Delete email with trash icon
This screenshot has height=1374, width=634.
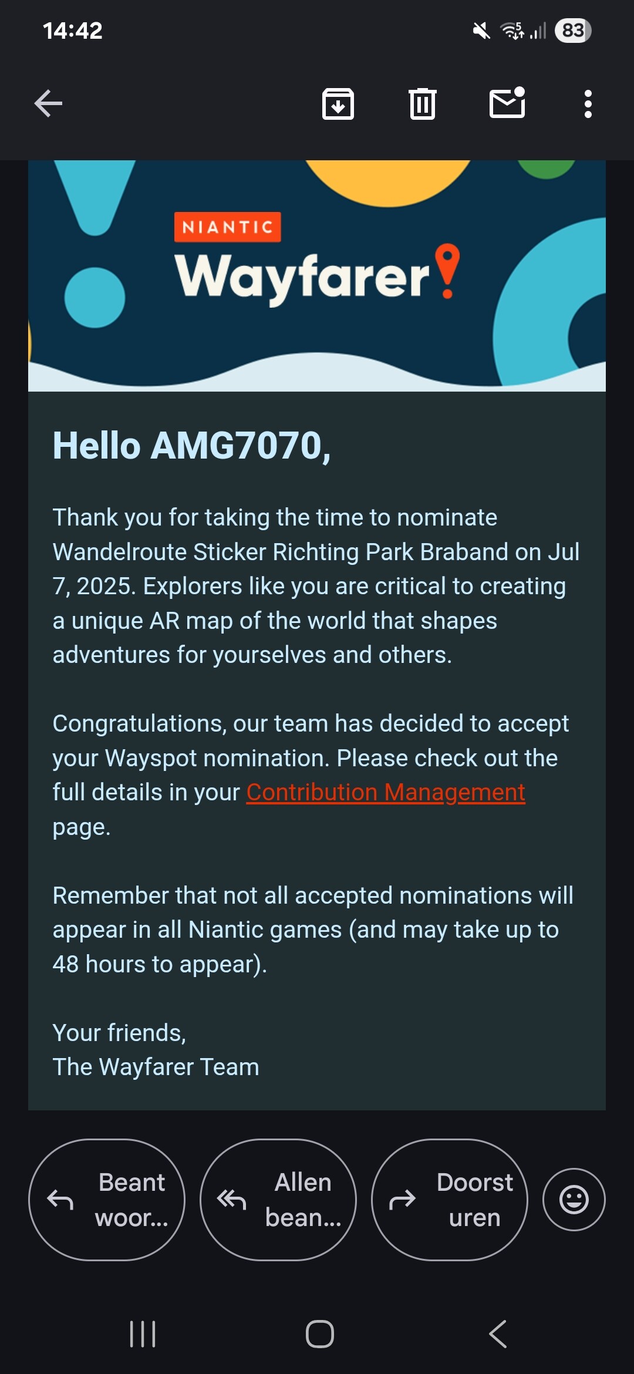pyautogui.click(x=423, y=104)
